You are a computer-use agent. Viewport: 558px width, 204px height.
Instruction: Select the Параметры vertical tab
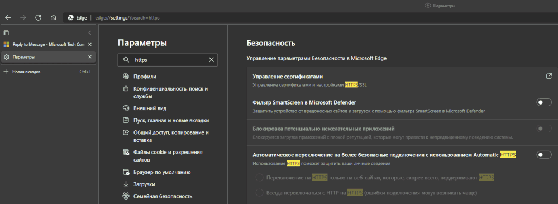click(48, 57)
